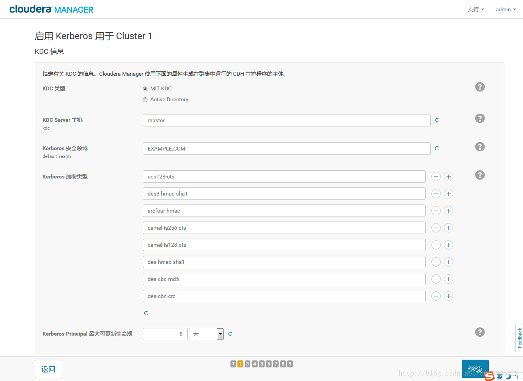Viewport: 523px width, 381px height.
Task: Remove the des3-hmac-sha1 encryption type
Action: pyautogui.click(x=436, y=194)
